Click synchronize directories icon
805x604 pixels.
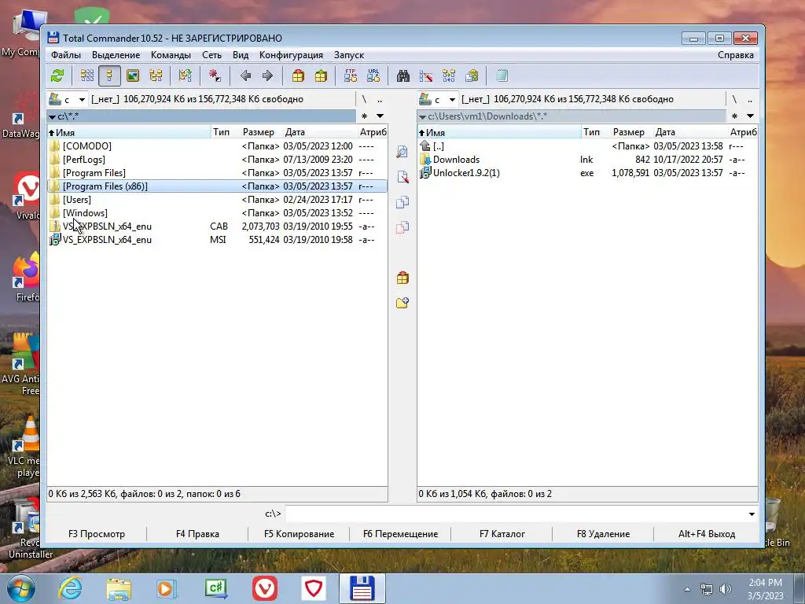pyautogui.click(x=449, y=76)
